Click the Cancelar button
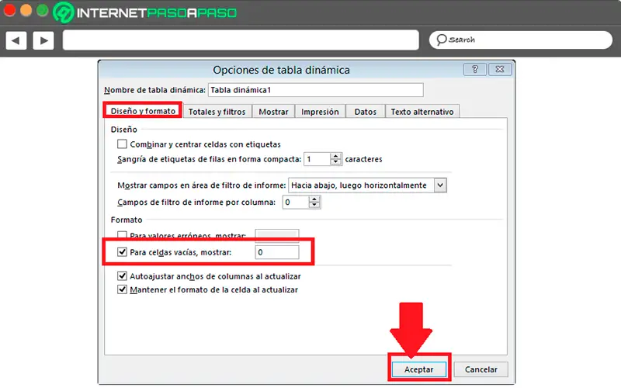The image size is (621, 388). 480,369
